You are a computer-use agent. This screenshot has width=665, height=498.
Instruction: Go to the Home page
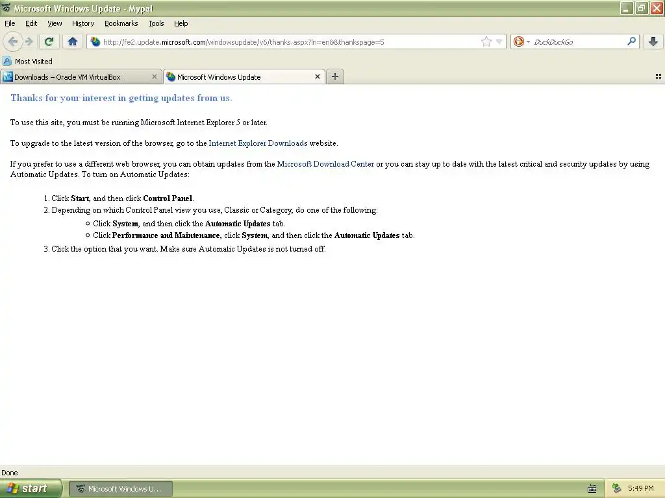coord(73,41)
